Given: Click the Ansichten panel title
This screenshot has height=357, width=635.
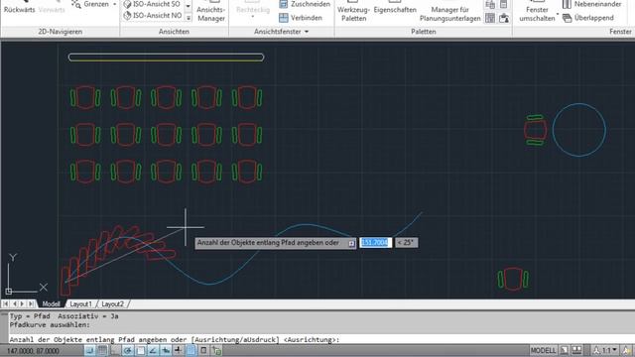Looking at the screenshot, I should (x=174, y=32).
